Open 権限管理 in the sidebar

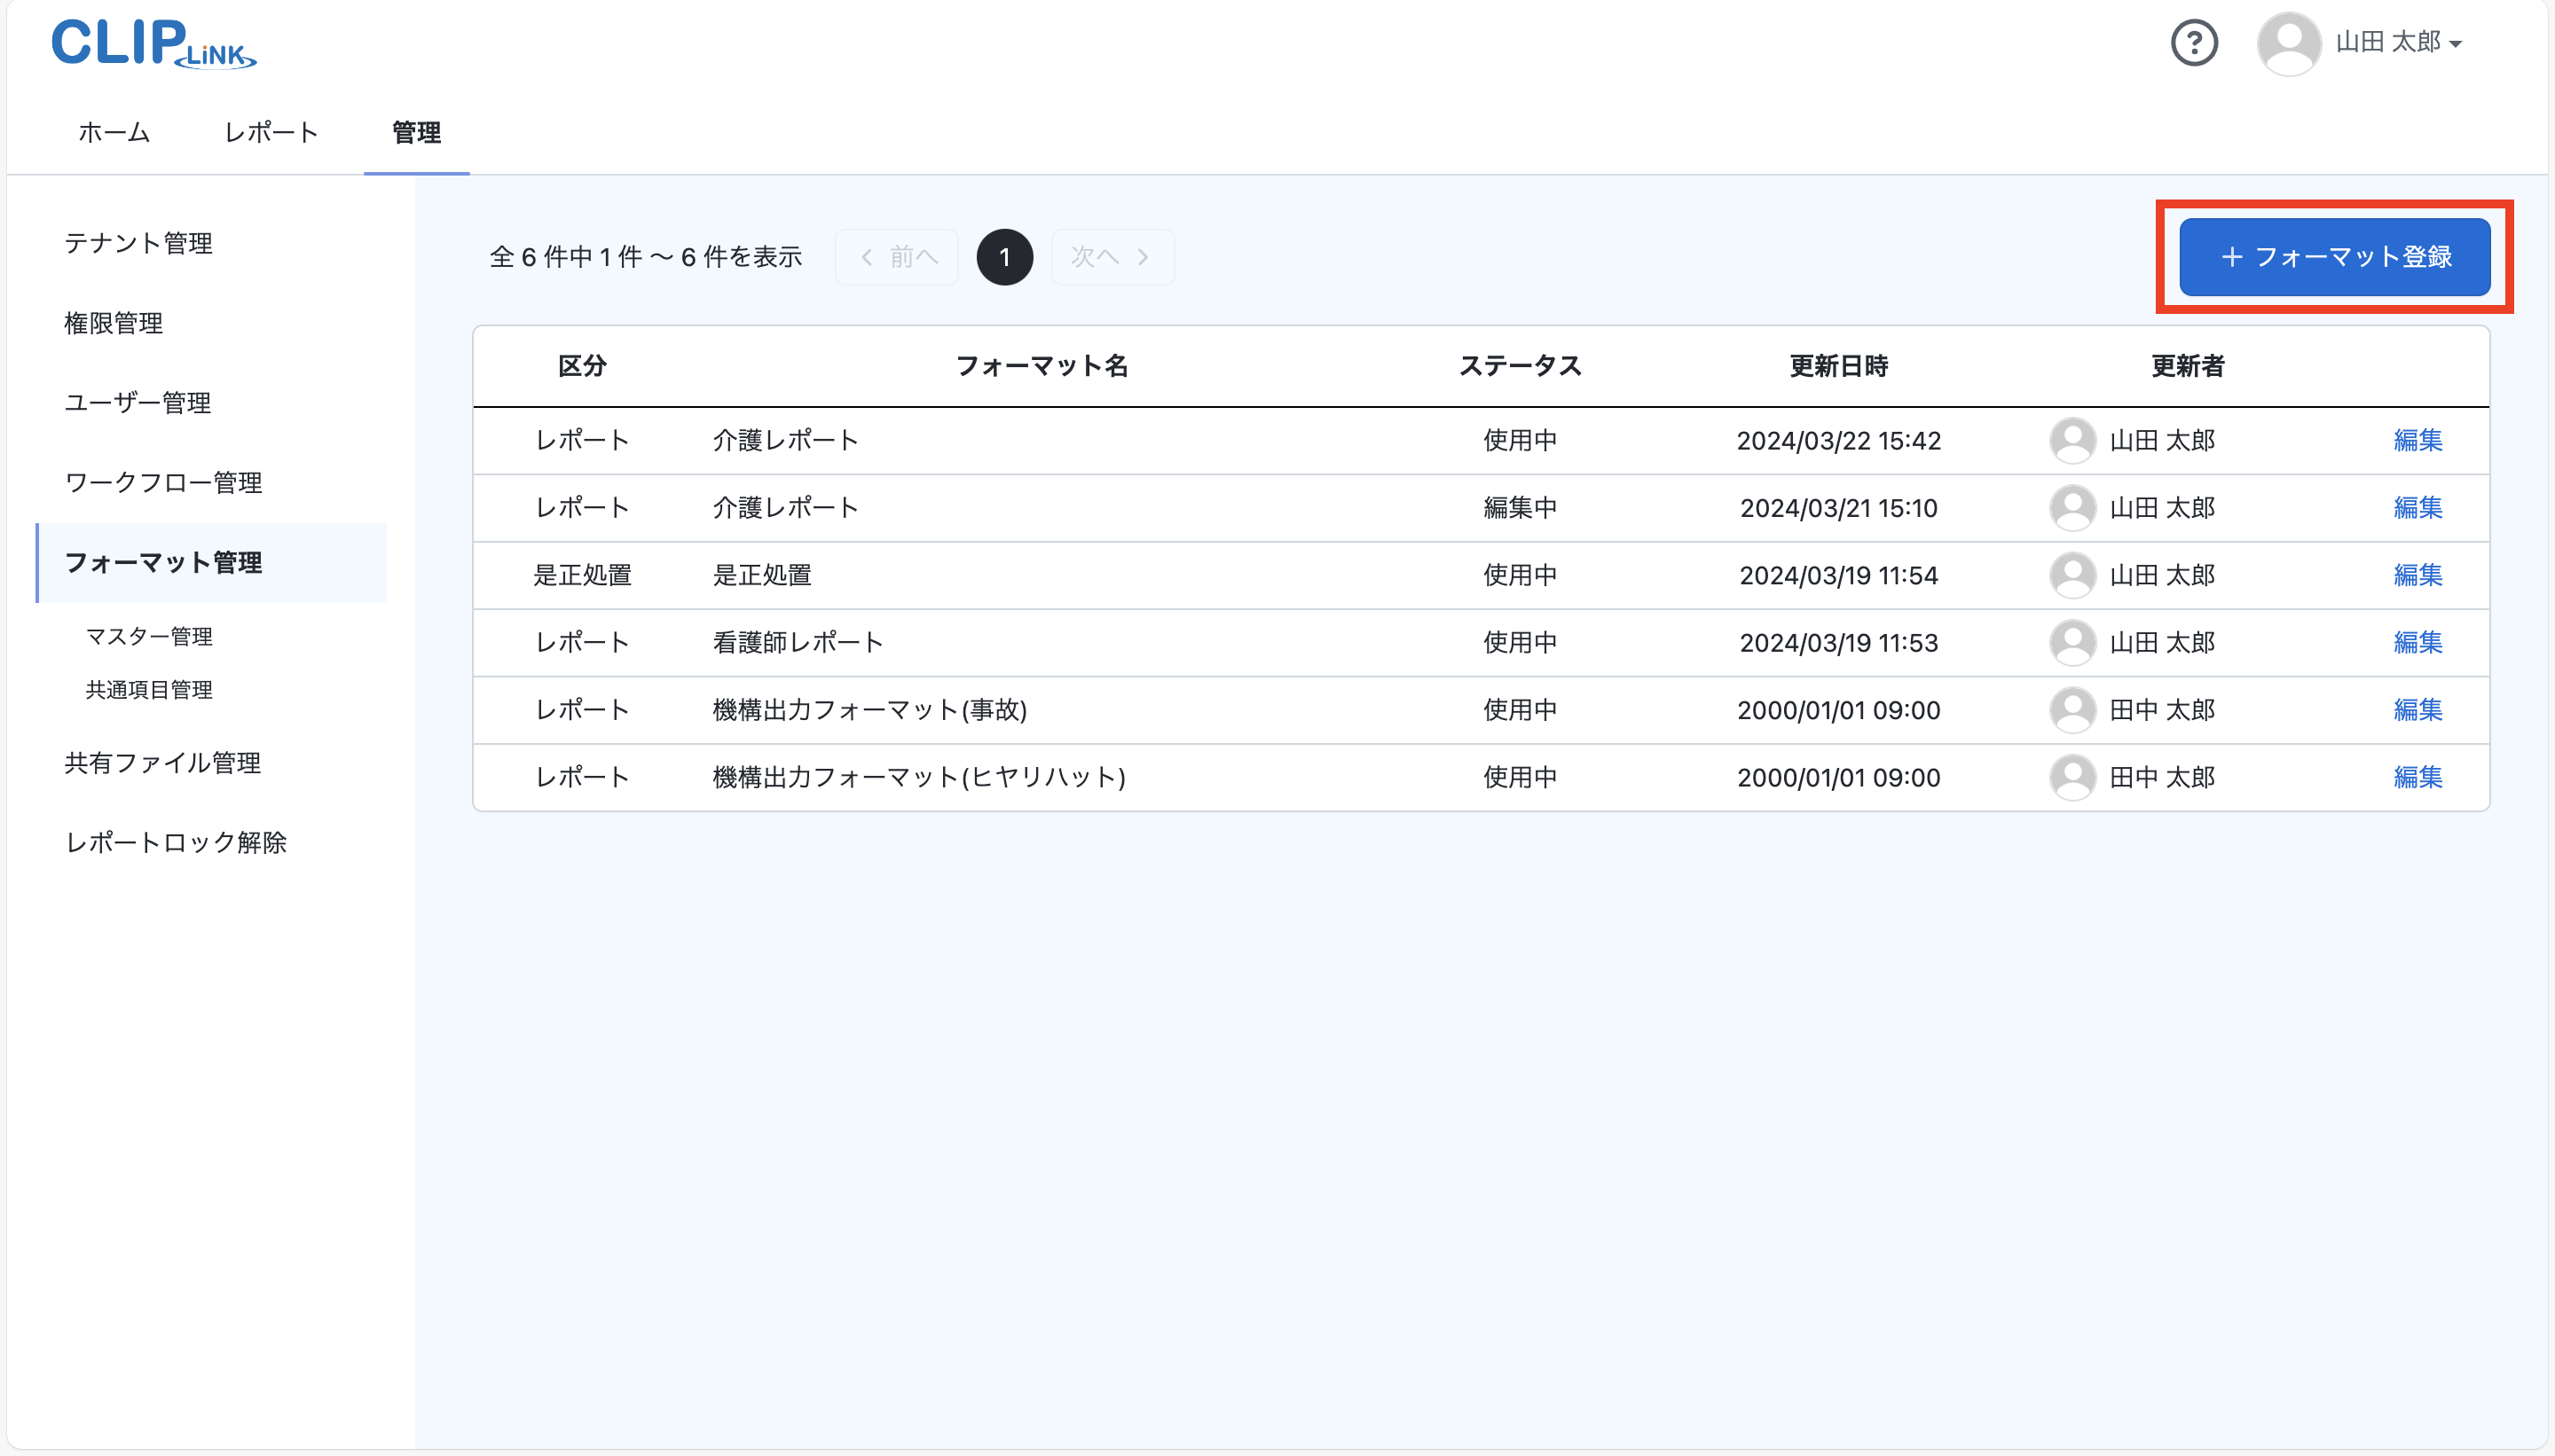click(113, 323)
